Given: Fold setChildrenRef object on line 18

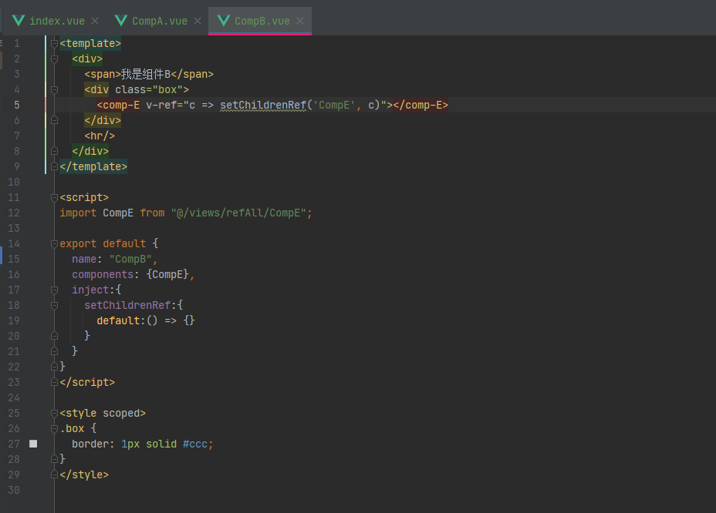Looking at the screenshot, I should tap(54, 306).
